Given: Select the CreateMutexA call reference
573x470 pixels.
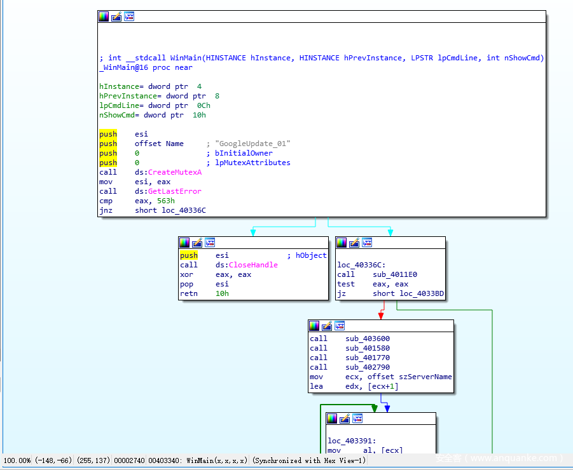Looking at the screenshot, I should pyautogui.click(x=174, y=172).
